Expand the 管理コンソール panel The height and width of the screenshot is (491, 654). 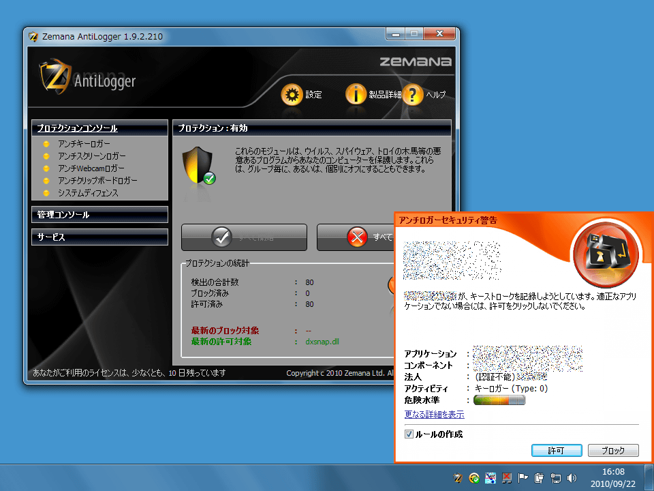tap(99, 215)
